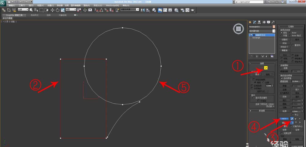Select the Boolean union operation icon
Screen dimensions: 306x147
292,119
